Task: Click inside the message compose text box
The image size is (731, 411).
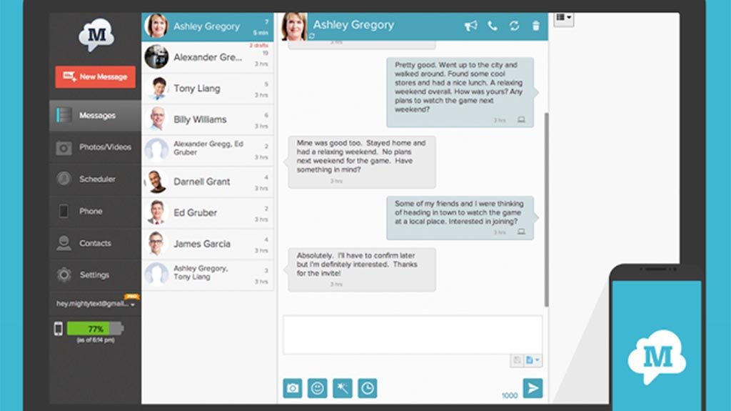Action: click(x=412, y=335)
